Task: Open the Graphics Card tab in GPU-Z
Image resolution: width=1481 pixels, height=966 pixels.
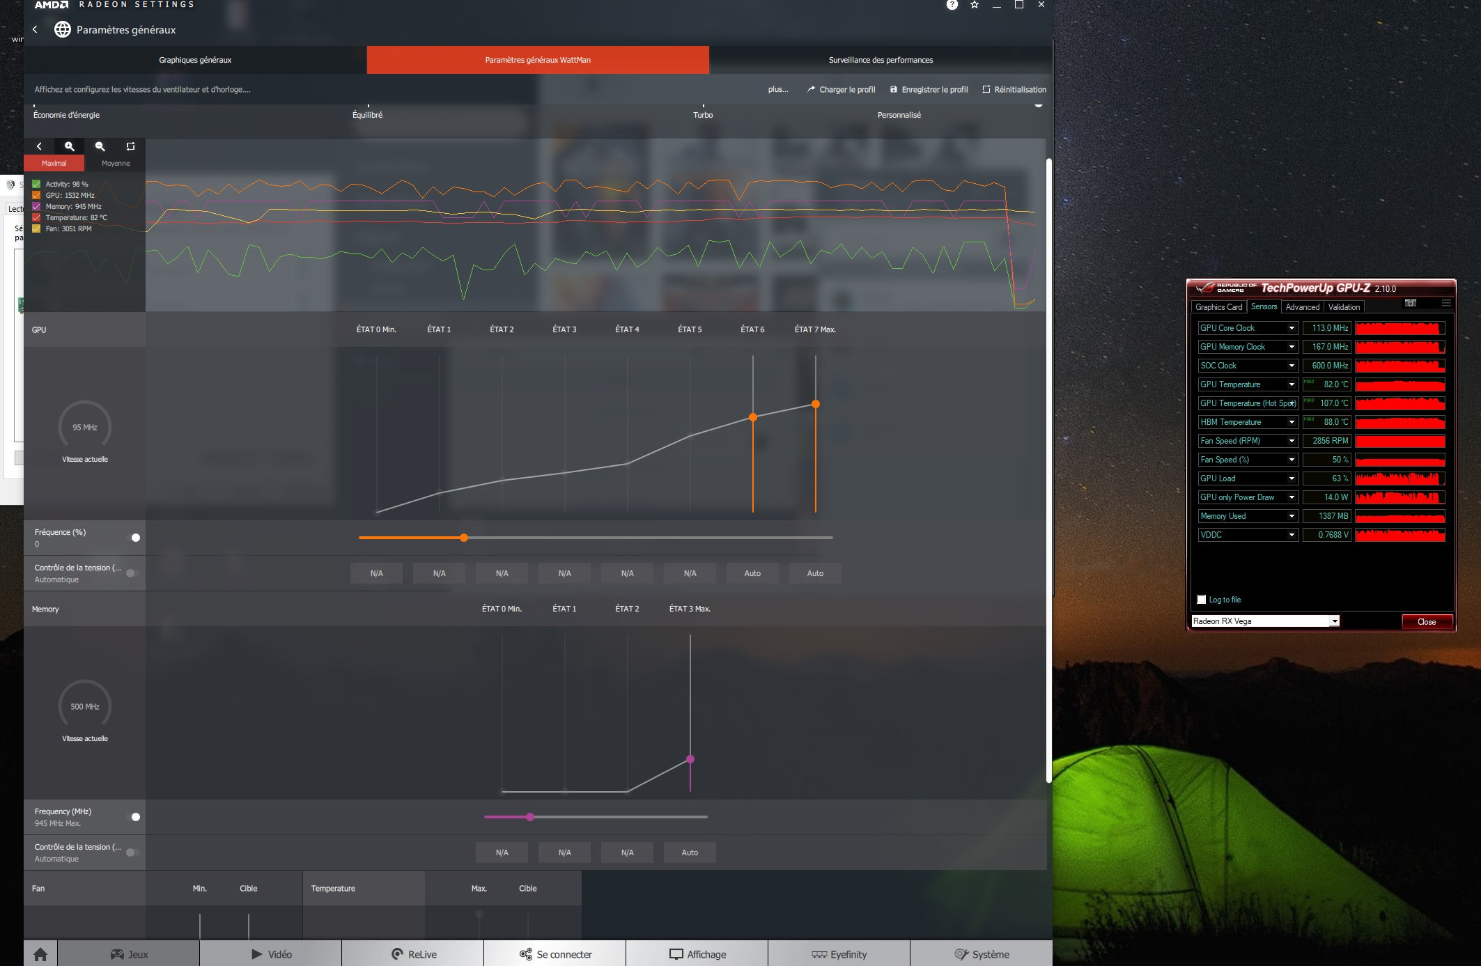Action: pyautogui.click(x=1218, y=307)
